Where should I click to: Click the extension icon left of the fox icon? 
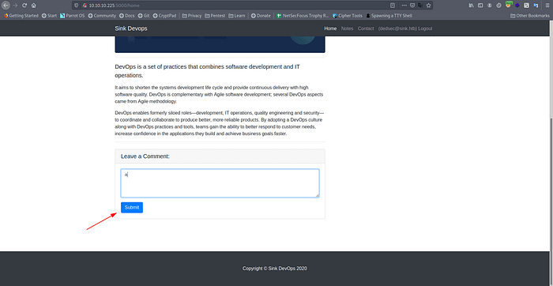(498, 6)
